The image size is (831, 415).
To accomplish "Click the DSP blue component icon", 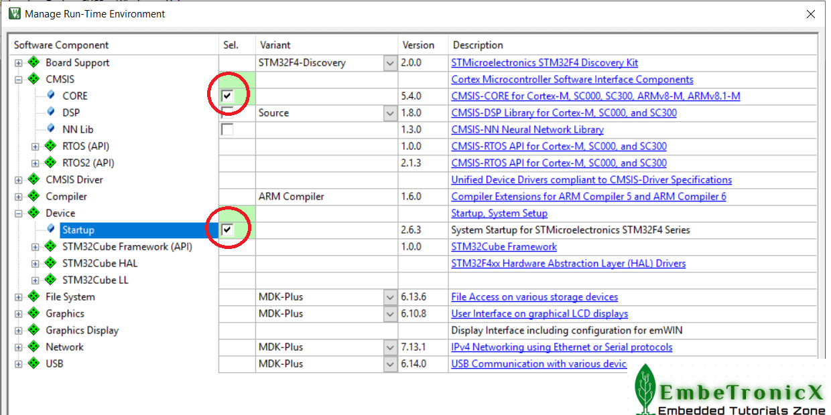I will click(51, 112).
